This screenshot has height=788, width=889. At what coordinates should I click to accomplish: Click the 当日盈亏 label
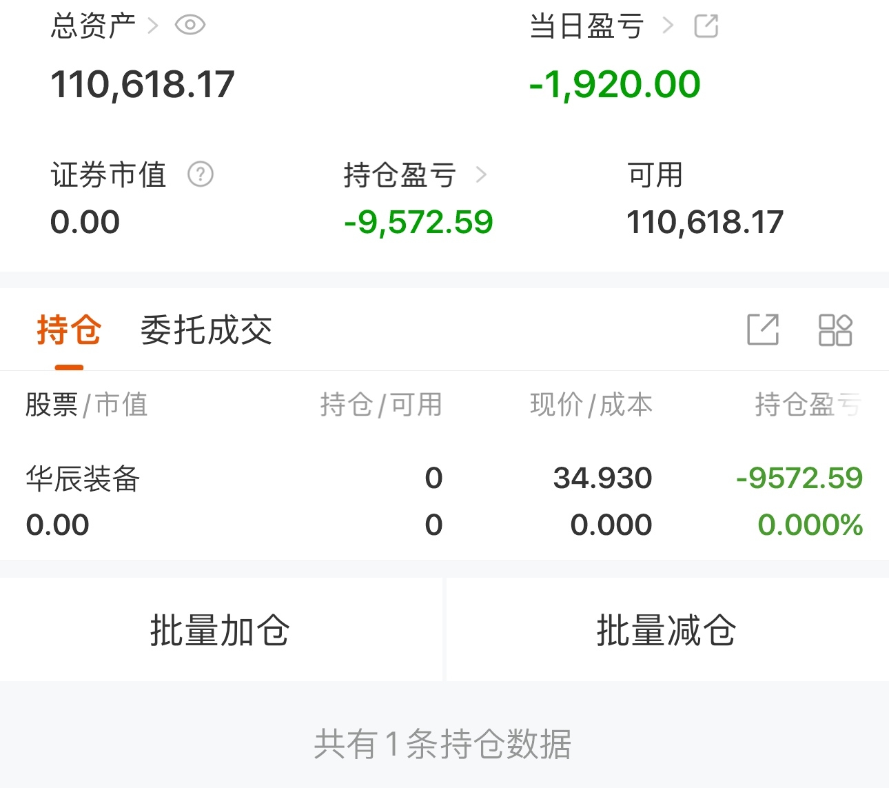tap(586, 26)
